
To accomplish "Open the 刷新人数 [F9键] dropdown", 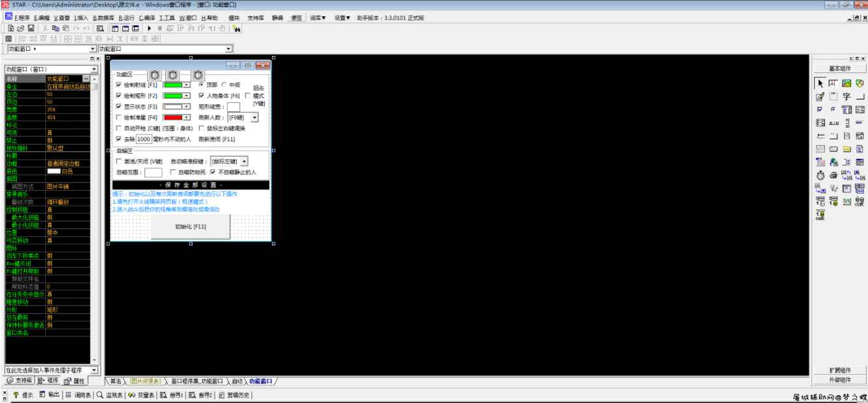I will 254,118.
